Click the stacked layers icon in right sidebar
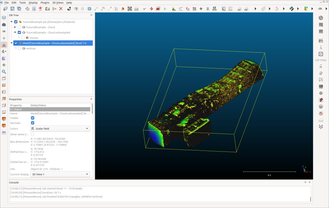 [x=321, y=106]
